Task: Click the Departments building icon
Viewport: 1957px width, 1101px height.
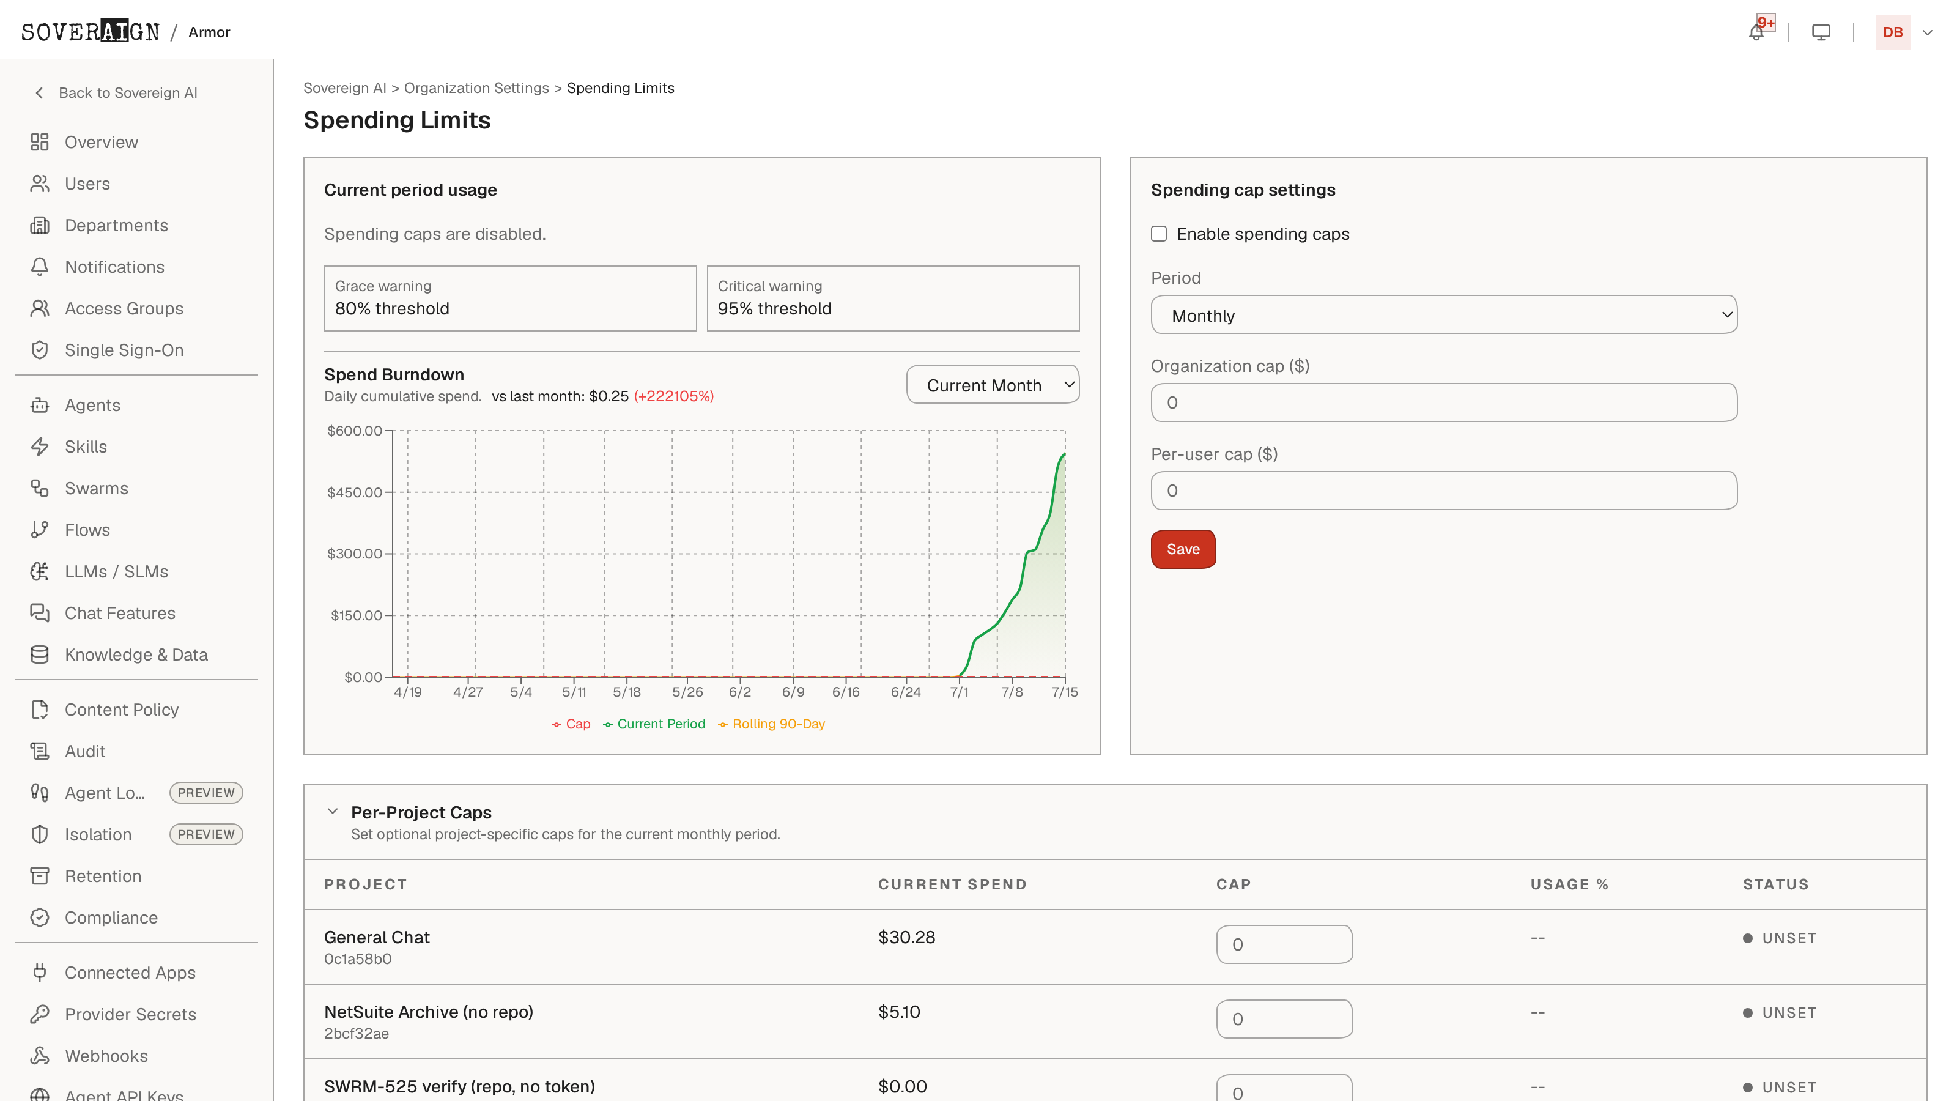Action: 40,226
